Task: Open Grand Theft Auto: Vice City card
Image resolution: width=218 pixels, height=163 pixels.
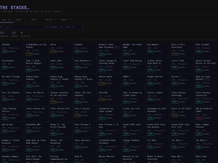Action: pos(182,130)
